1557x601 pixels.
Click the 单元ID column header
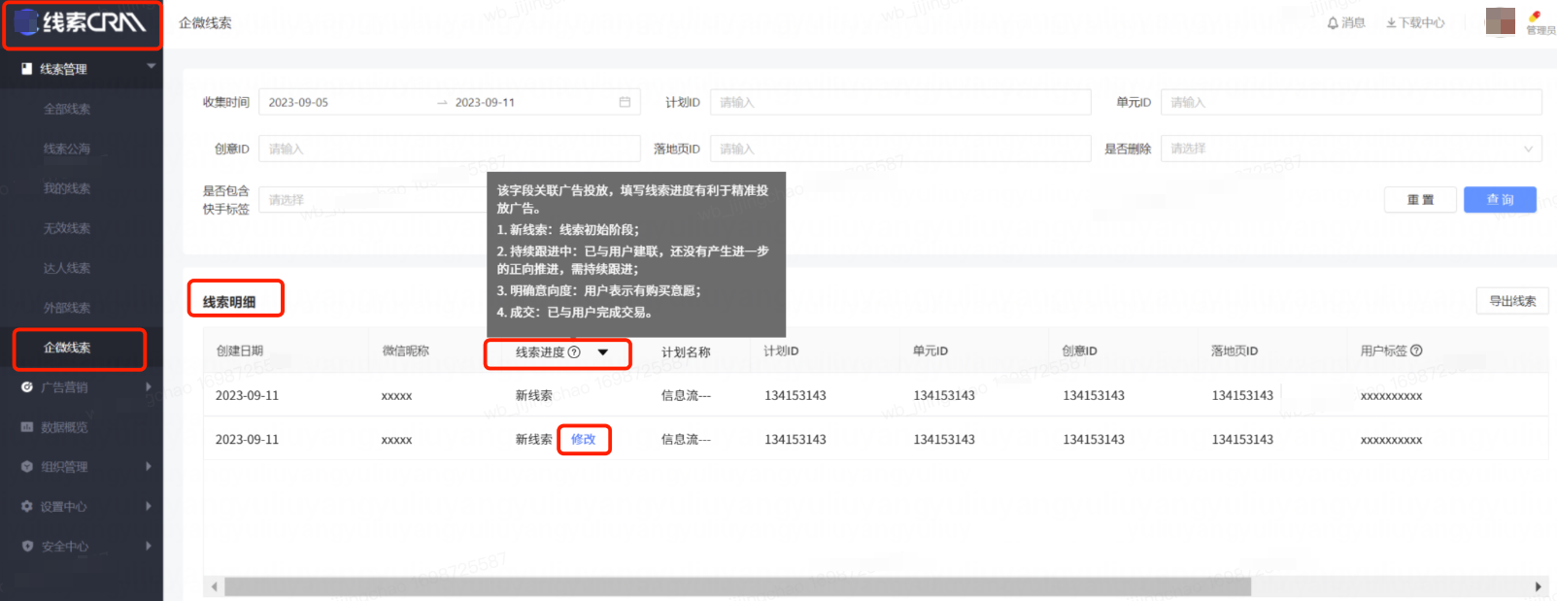[x=931, y=351]
